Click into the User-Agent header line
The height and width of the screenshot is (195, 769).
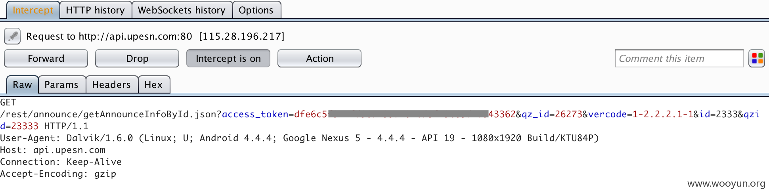[299, 138]
